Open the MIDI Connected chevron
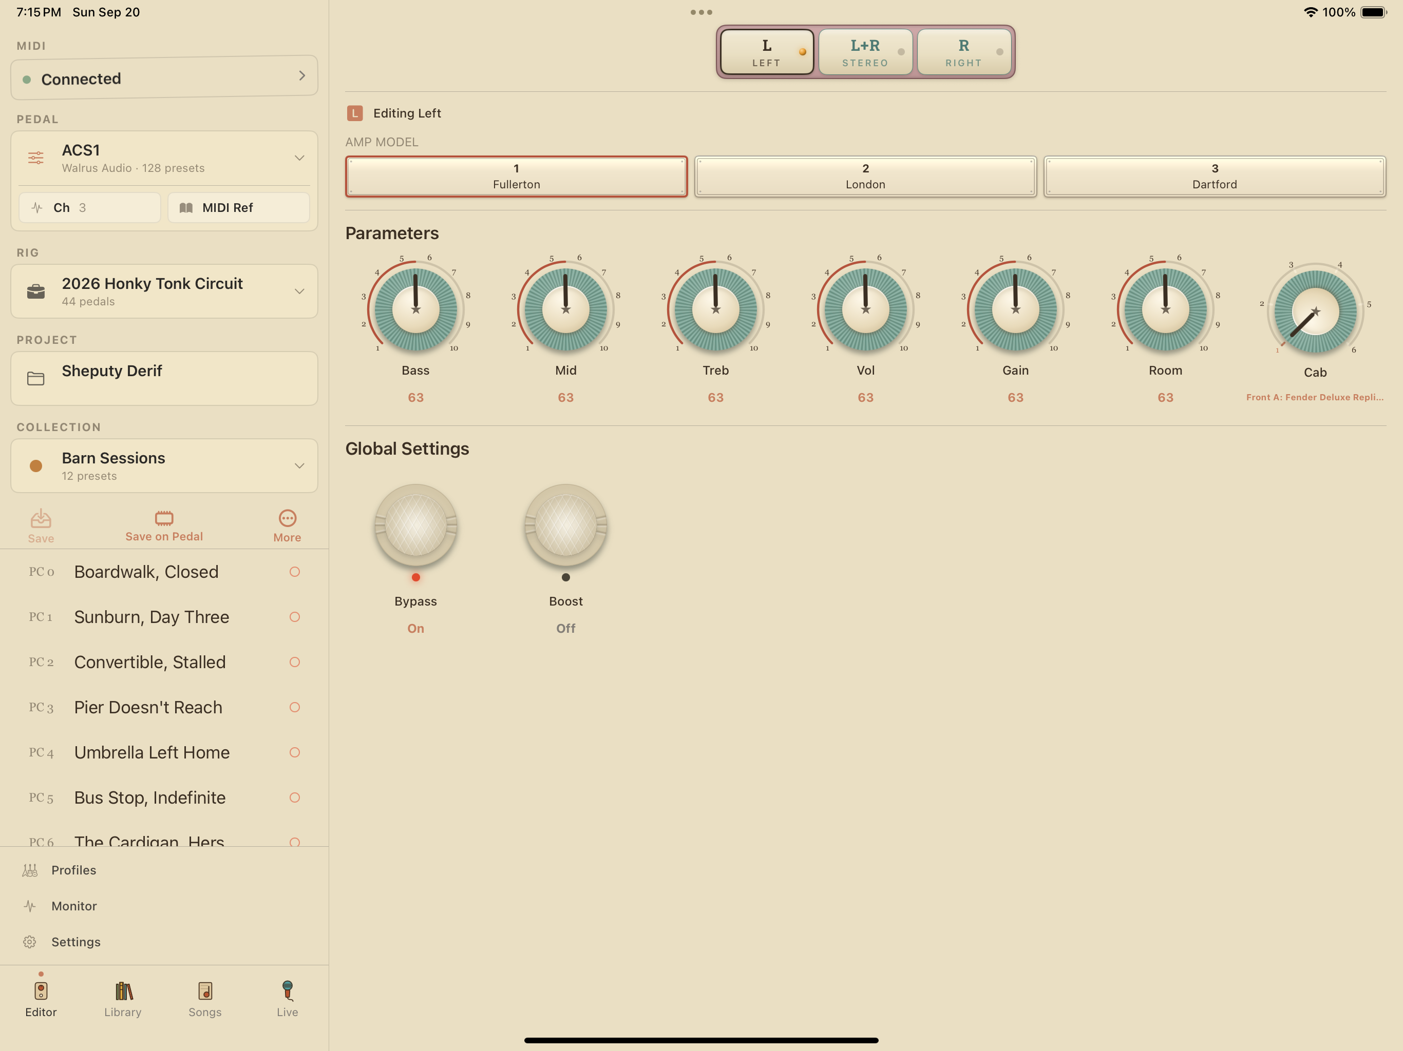This screenshot has width=1403, height=1051. [x=302, y=76]
